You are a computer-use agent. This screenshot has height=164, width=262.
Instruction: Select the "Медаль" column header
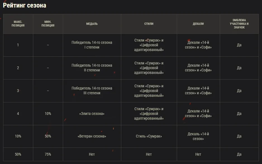[x=92, y=24]
